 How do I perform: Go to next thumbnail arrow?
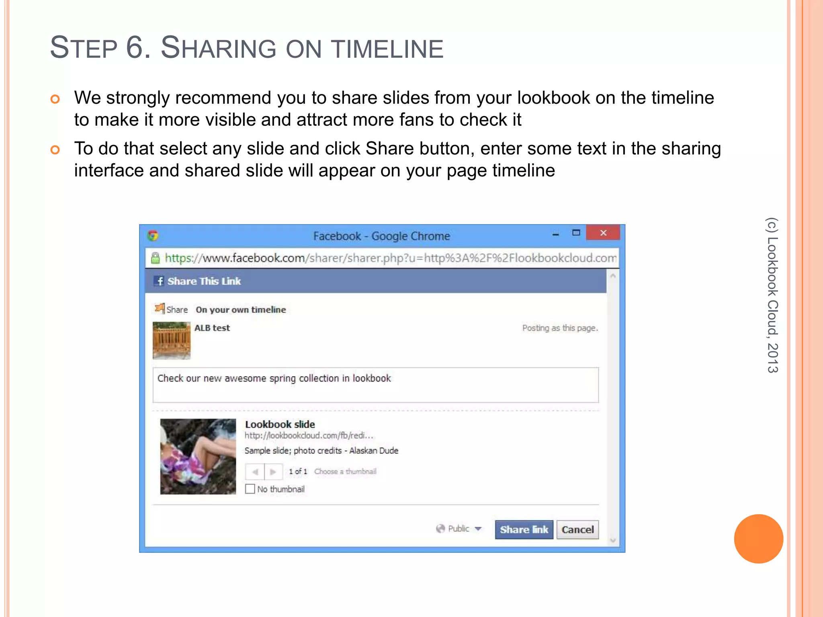273,472
